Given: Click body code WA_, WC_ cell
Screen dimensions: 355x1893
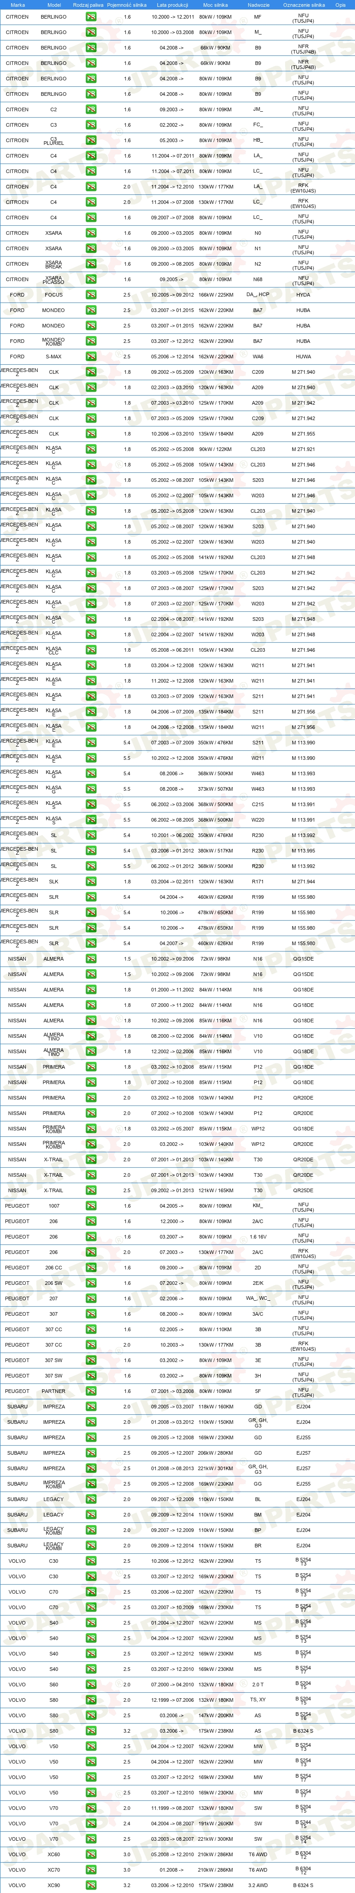Looking at the screenshot, I should [258, 1298].
